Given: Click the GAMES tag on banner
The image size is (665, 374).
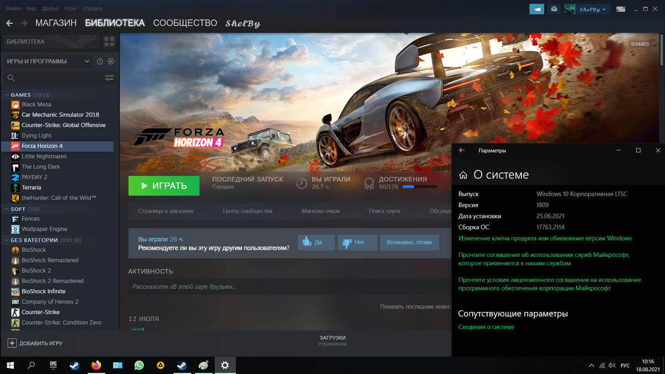Looking at the screenshot, I should (x=640, y=44).
